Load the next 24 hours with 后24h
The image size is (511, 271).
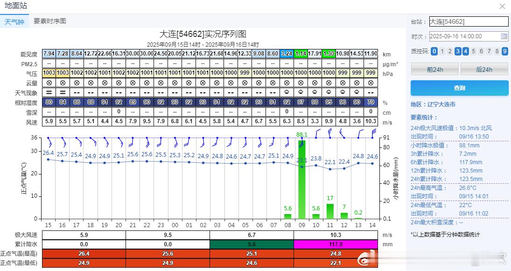(x=484, y=69)
